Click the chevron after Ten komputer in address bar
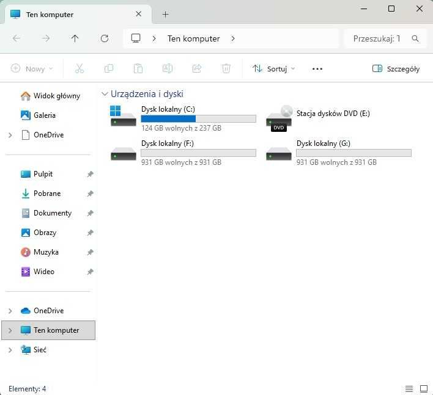 pyautogui.click(x=233, y=38)
